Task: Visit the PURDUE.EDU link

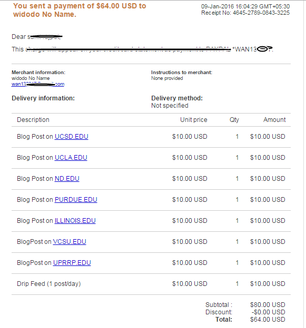Action: [76, 200]
